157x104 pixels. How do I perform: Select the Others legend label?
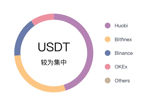click(x=122, y=81)
